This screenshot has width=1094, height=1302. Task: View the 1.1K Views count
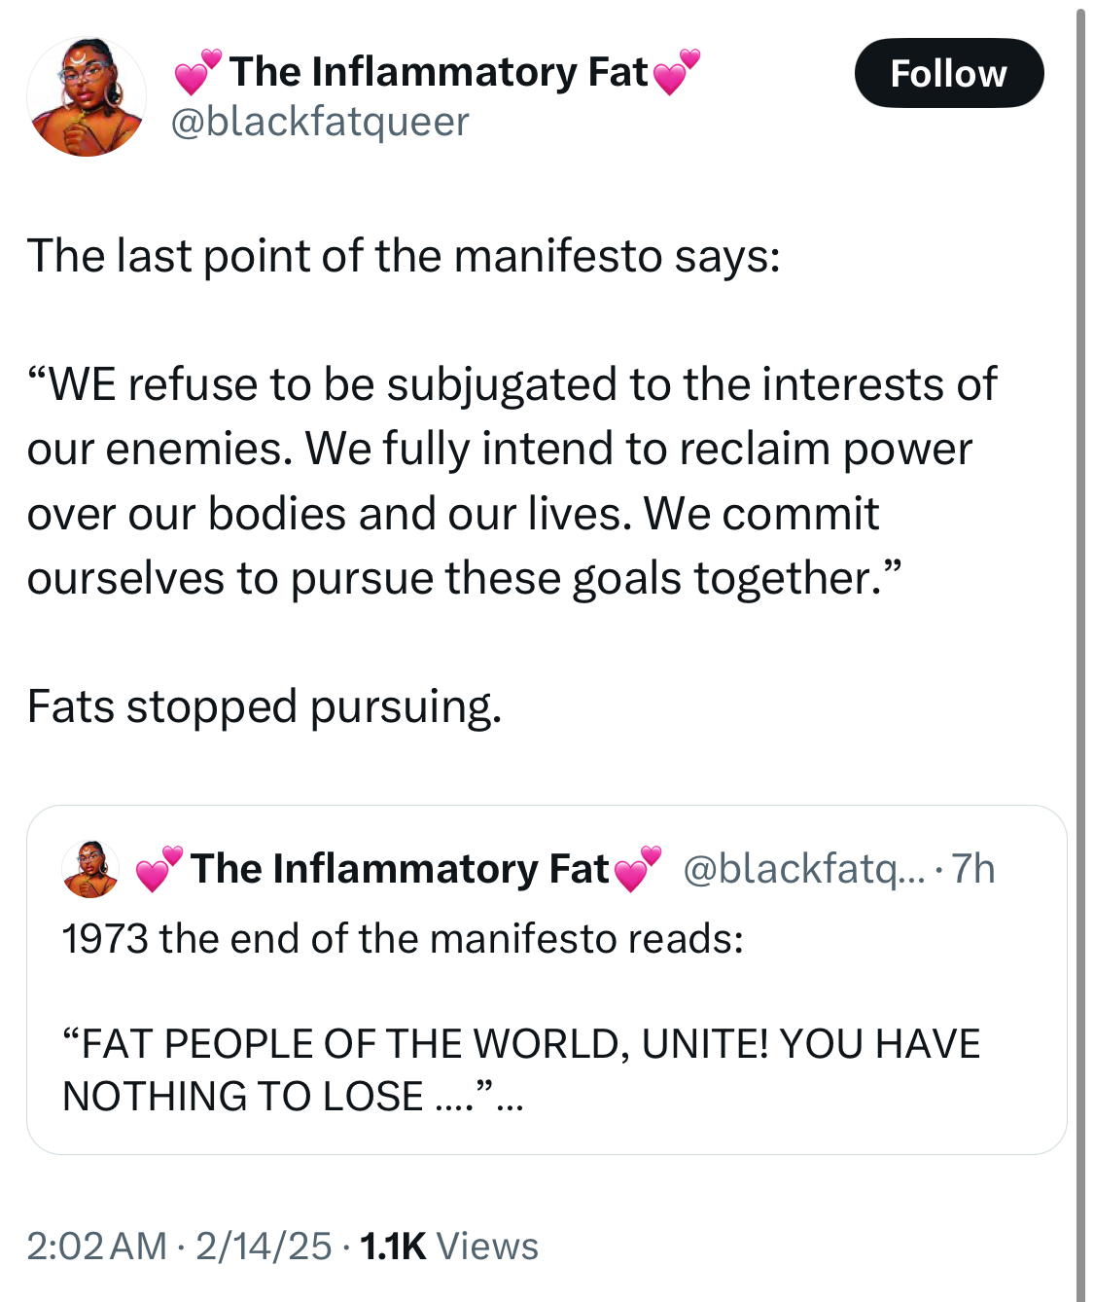[x=449, y=1247]
